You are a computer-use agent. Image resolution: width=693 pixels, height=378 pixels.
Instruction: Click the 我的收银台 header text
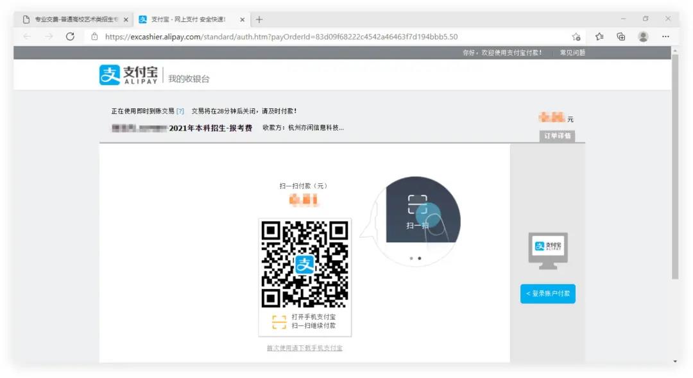click(x=189, y=79)
